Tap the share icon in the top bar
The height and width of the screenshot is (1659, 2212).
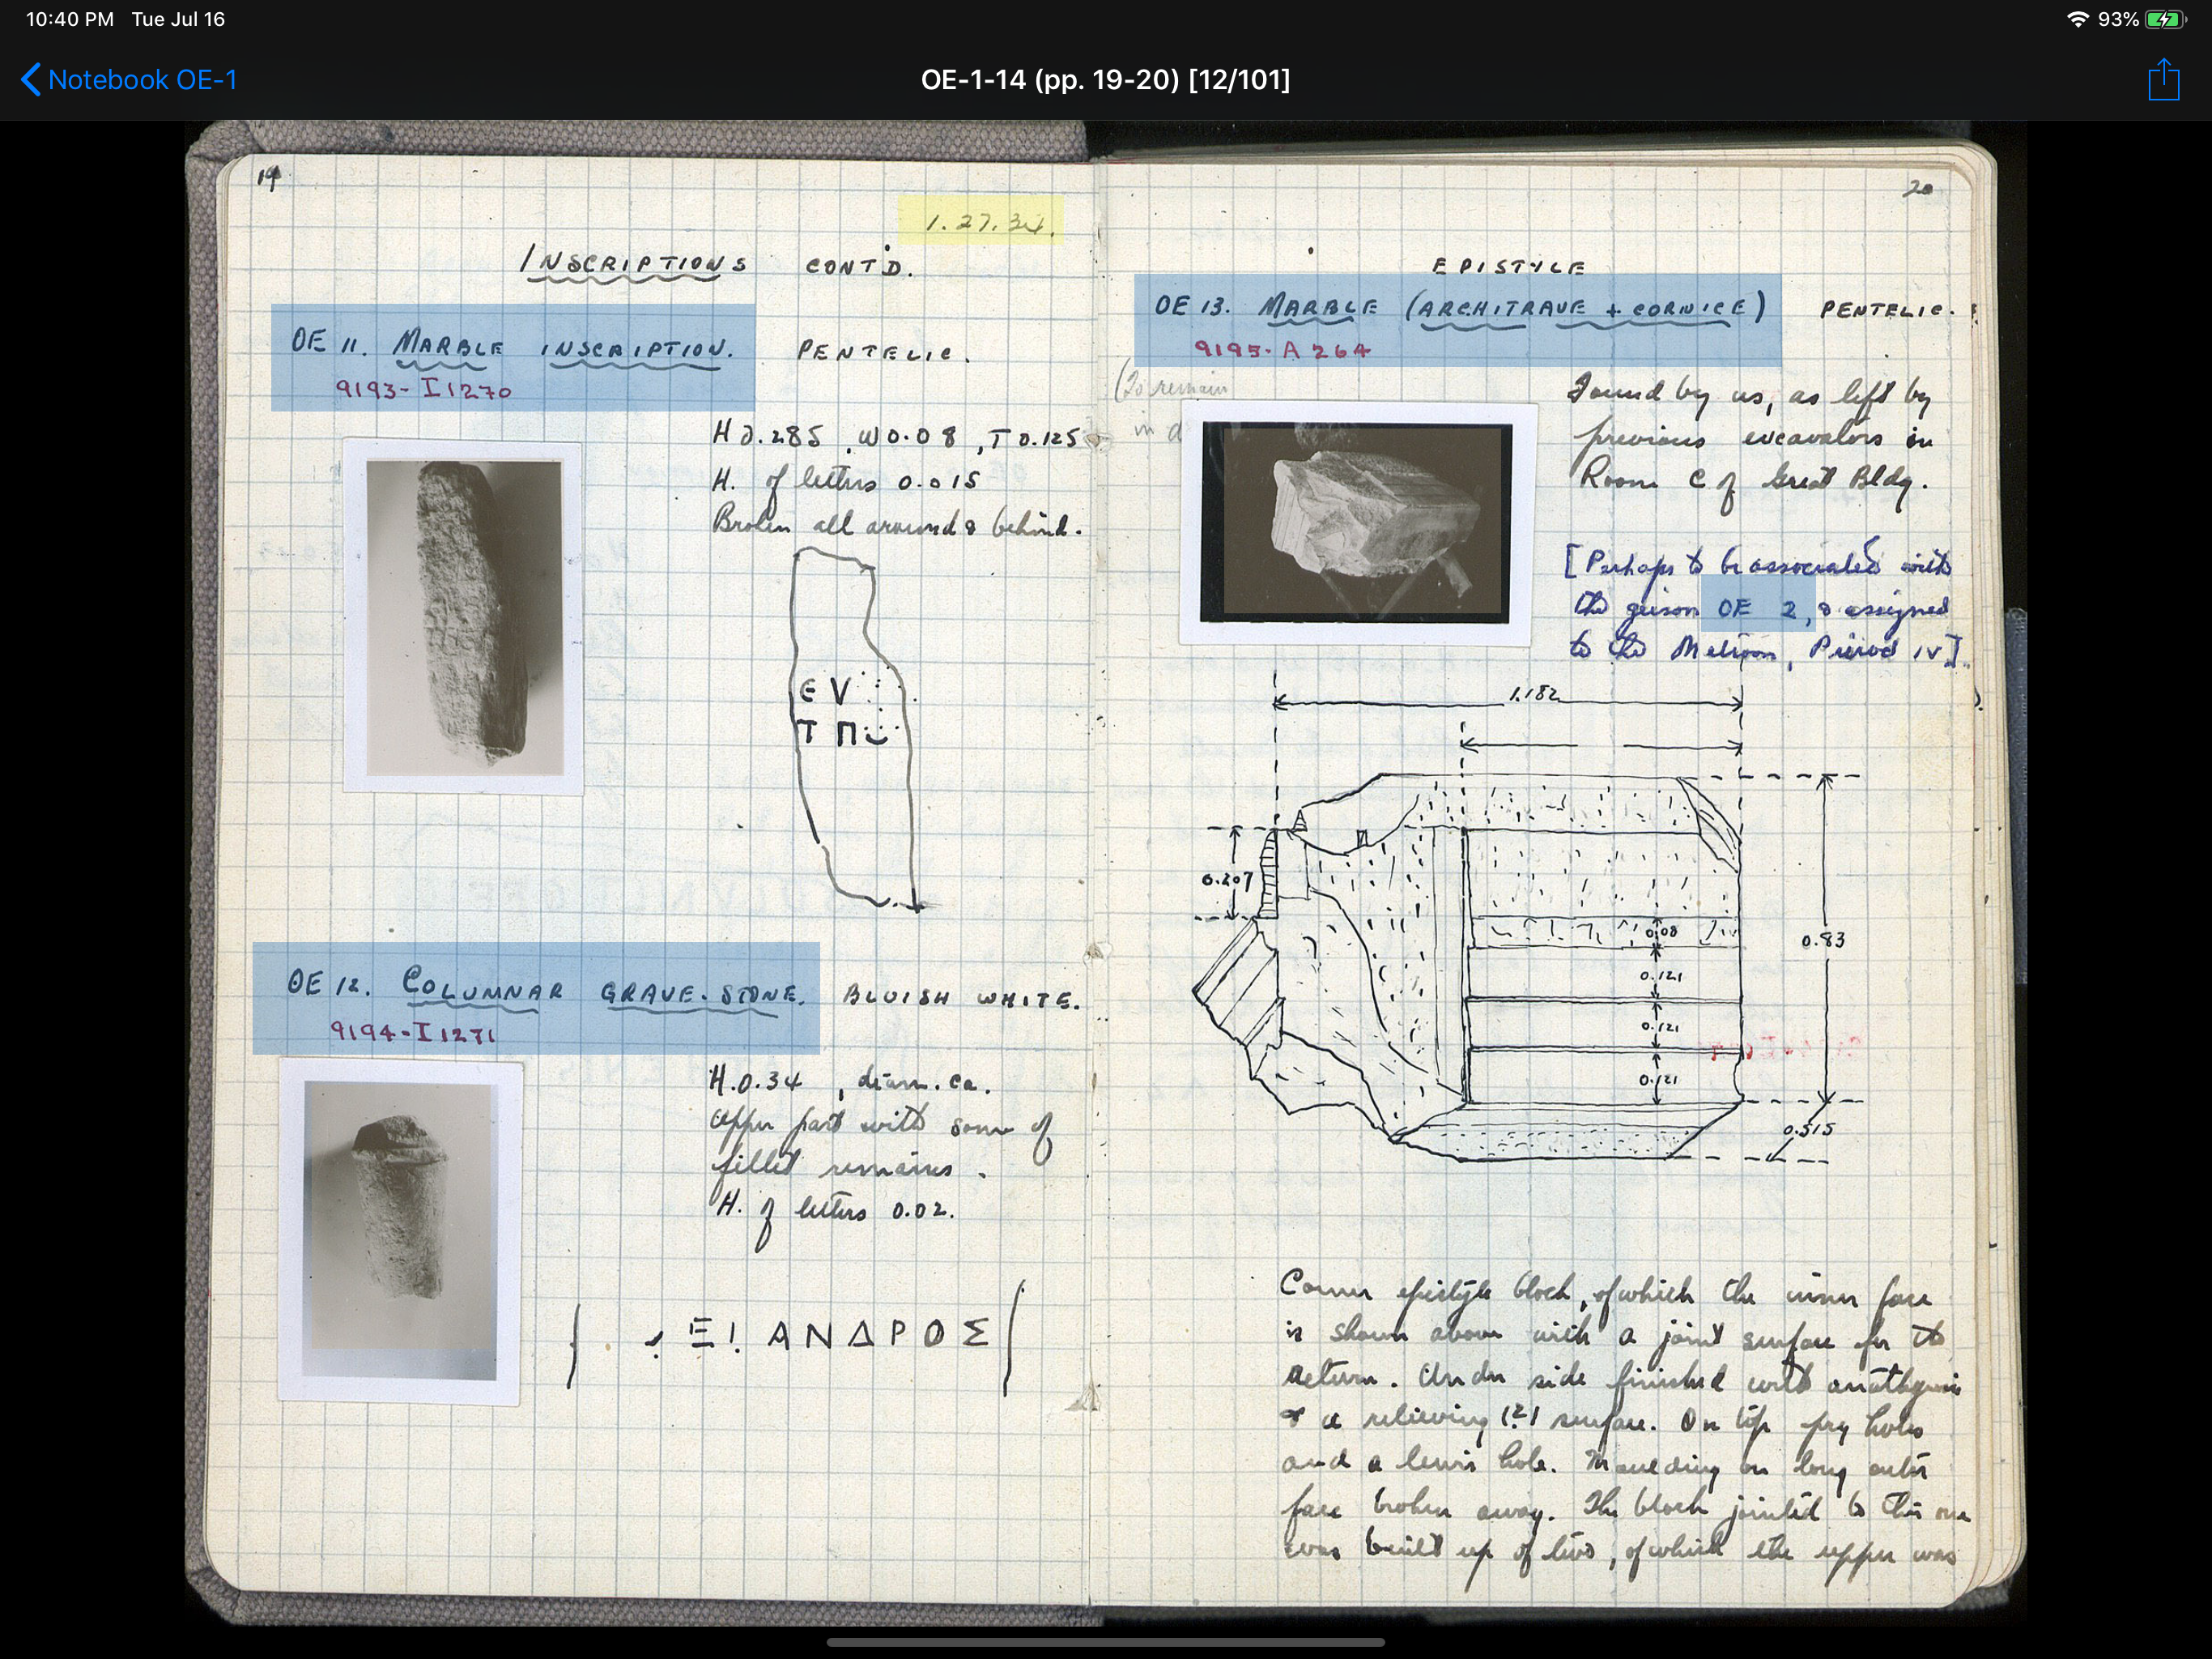(2163, 79)
